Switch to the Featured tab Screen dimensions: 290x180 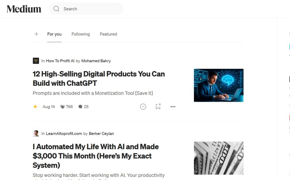coord(108,34)
